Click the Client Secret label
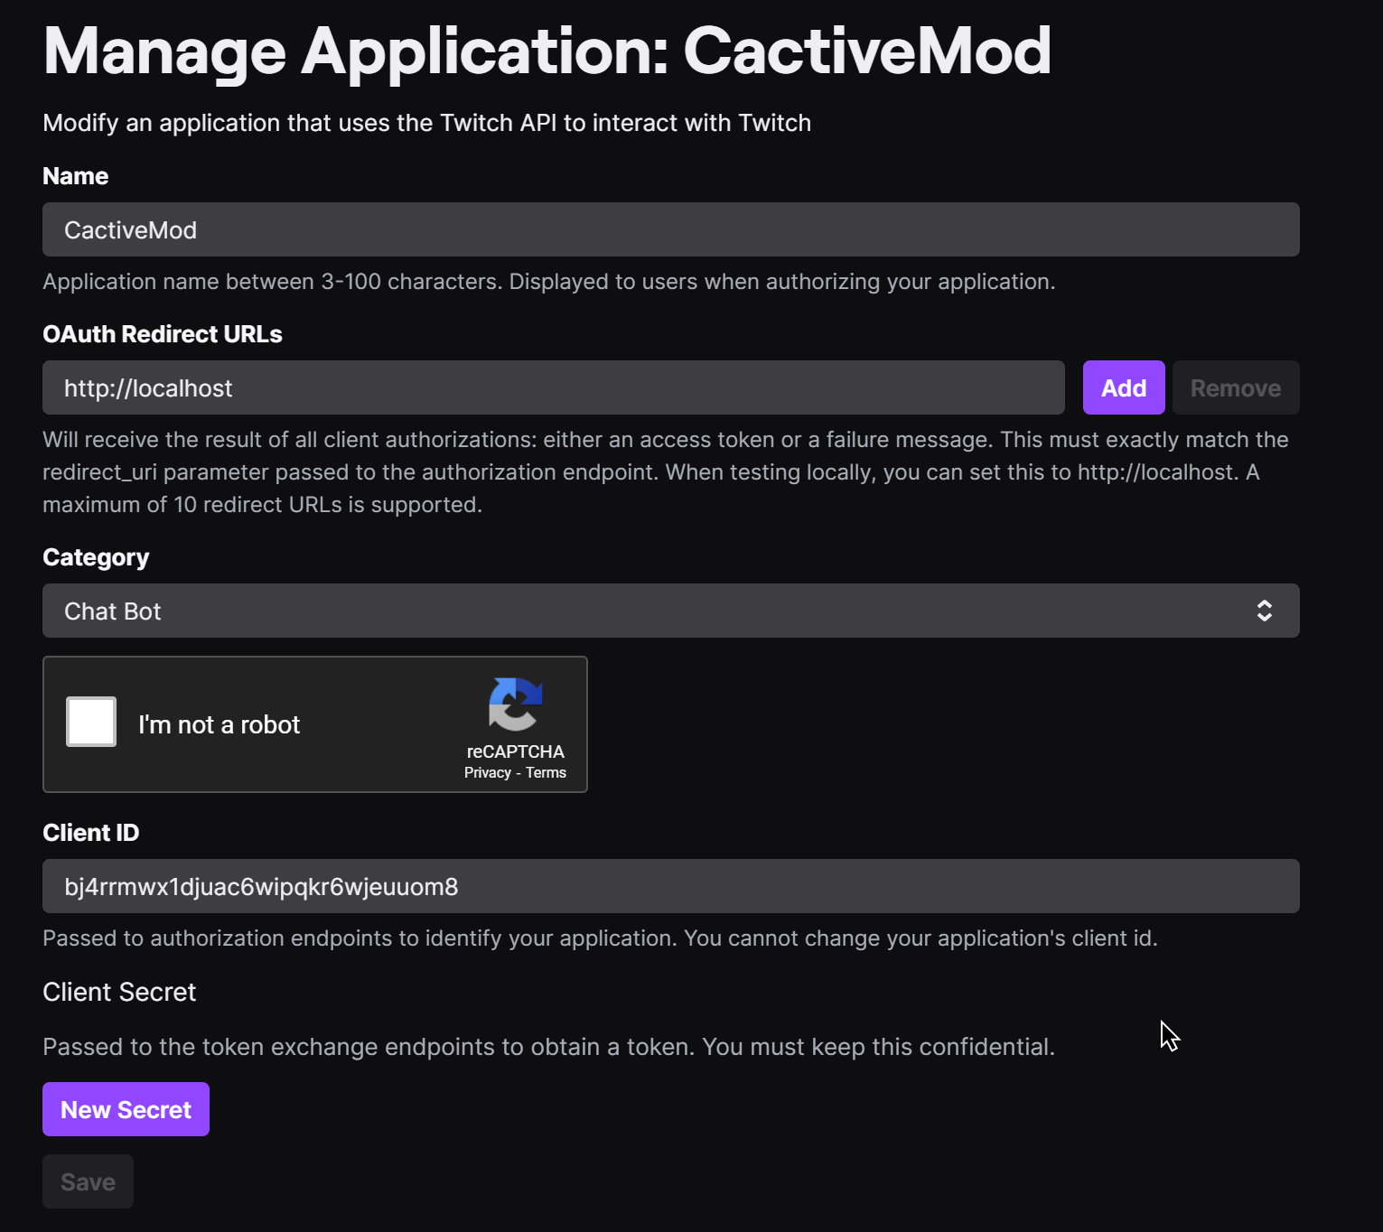 click(x=119, y=992)
